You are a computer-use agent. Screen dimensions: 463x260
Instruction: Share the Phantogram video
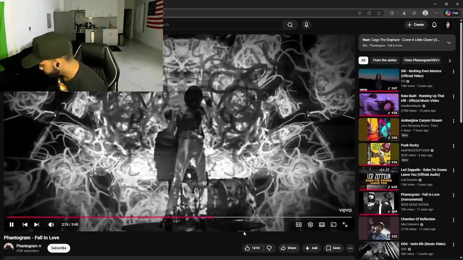coord(288,248)
